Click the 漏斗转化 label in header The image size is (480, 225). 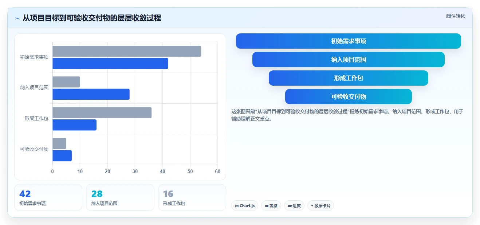coord(456,16)
